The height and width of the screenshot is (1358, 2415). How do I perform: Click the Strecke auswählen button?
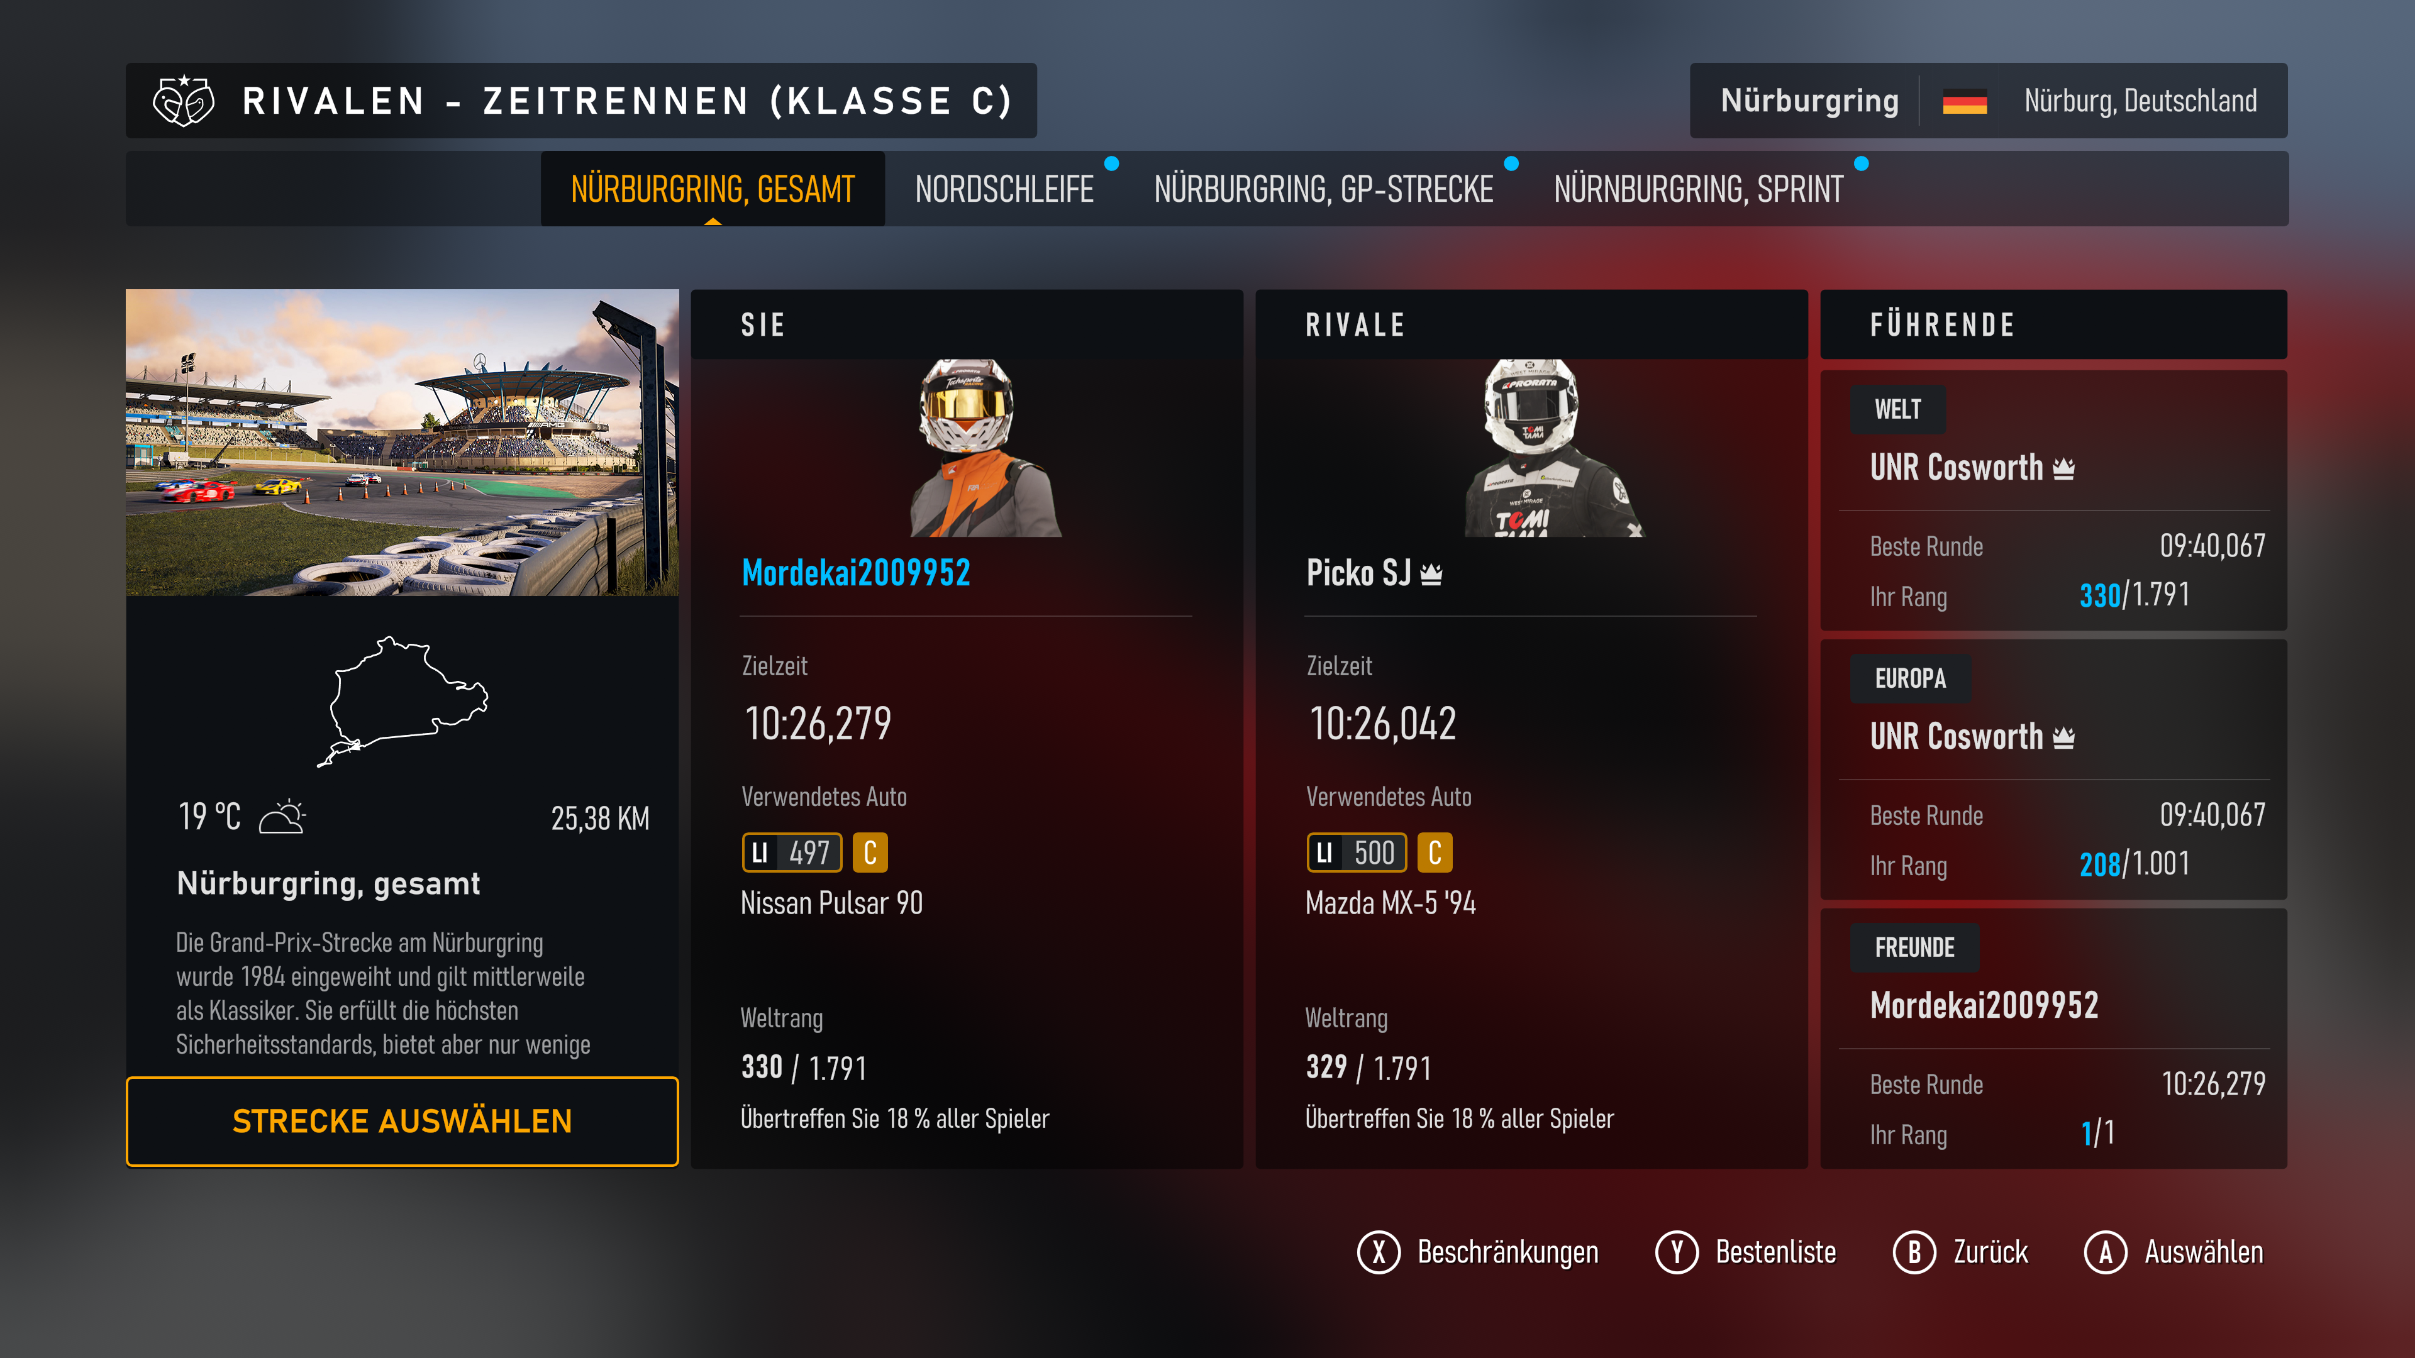tap(402, 1121)
